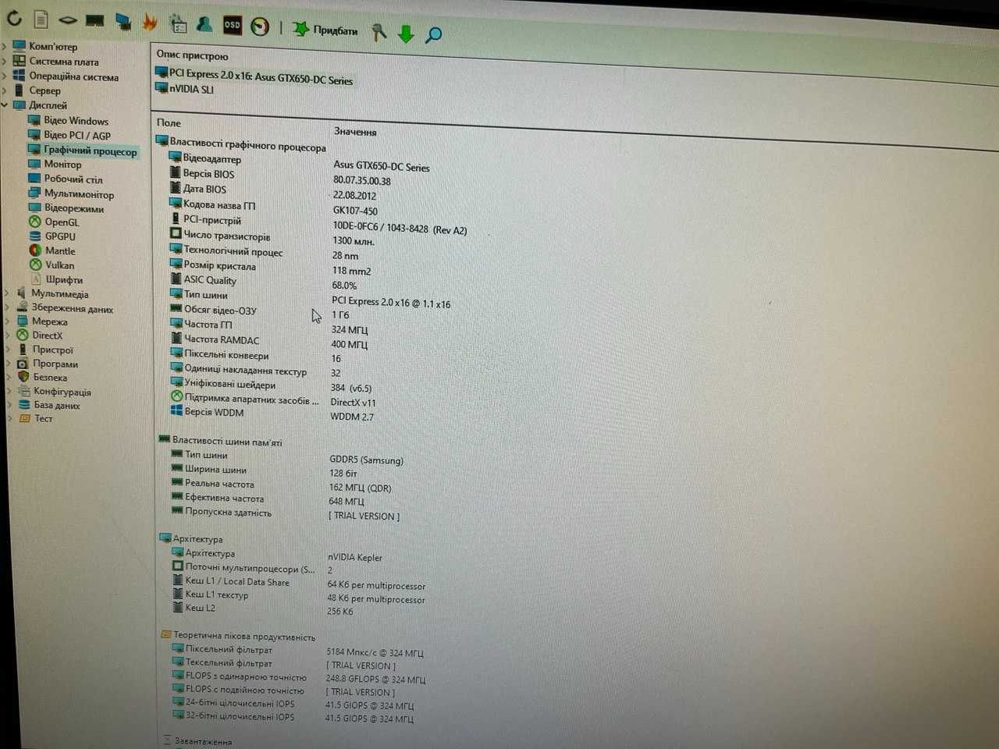Expand the Комп'ютер tree node

(5, 46)
